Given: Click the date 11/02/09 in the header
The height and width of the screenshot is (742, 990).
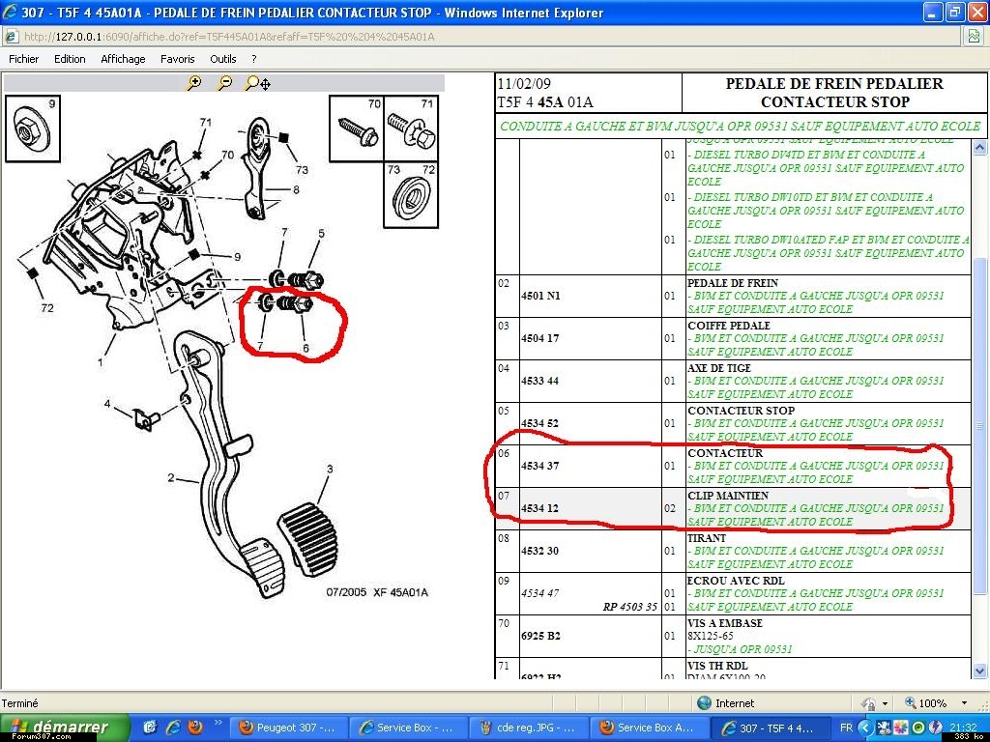Looking at the screenshot, I should [524, 83].
